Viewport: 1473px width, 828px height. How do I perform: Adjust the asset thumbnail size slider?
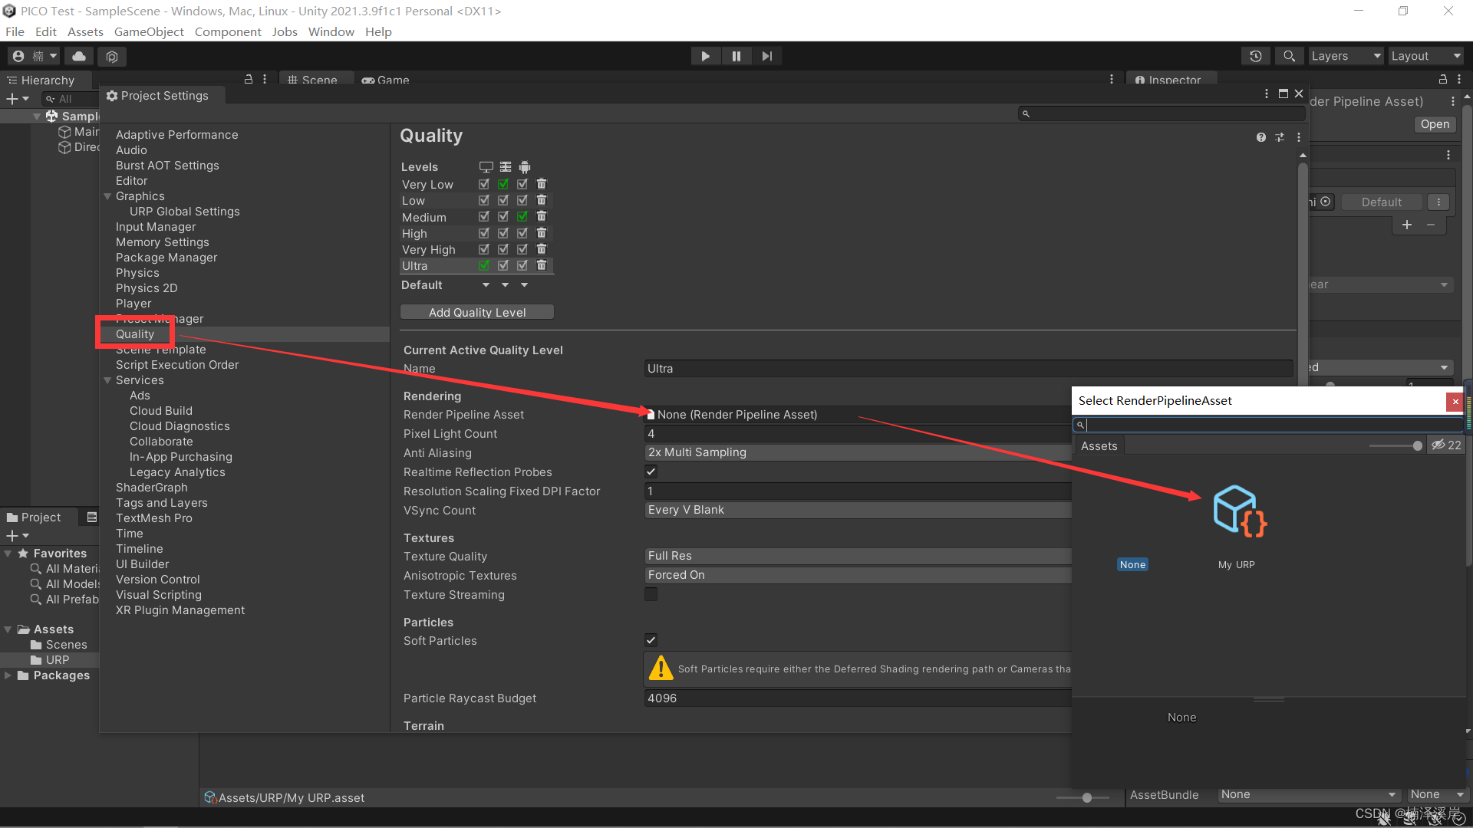[1416, 445]
